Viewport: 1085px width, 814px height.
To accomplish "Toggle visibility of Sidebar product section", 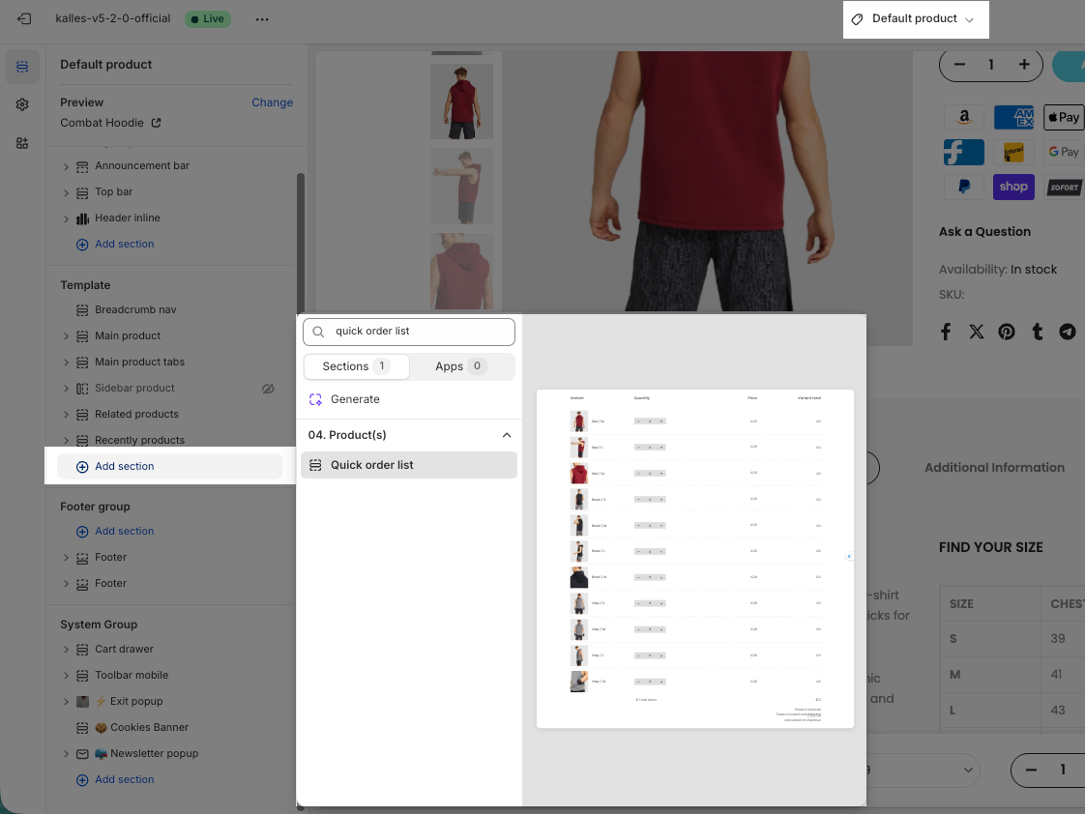I will pyautogui.click(x=268, y=389).
